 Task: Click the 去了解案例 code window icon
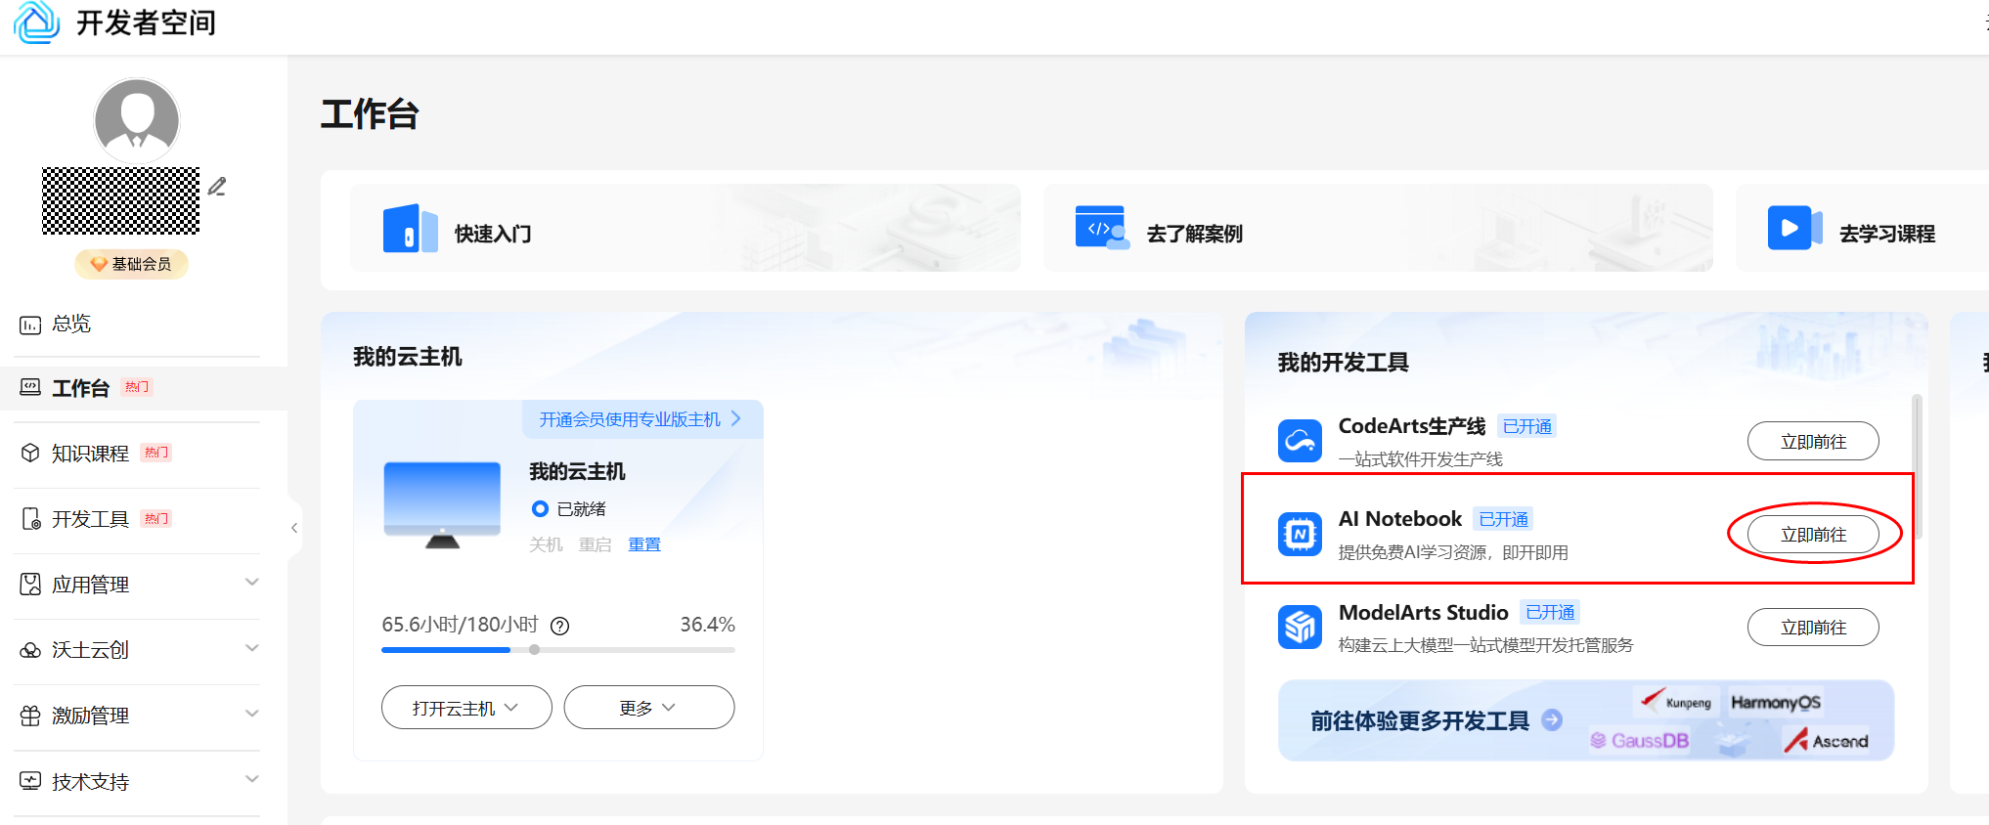(1101, 228)
